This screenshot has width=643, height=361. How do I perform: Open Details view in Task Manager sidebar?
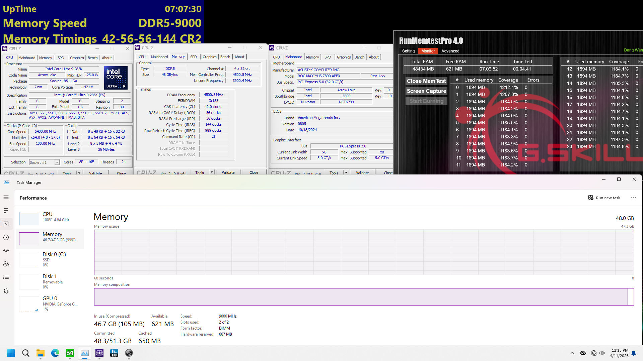(6, 277)
